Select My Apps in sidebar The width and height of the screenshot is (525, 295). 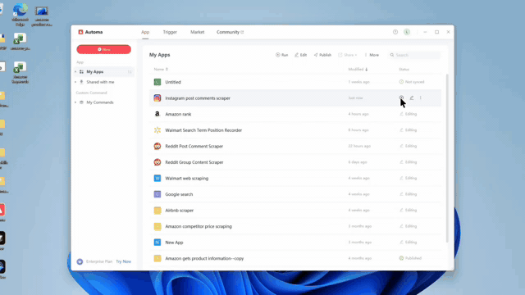coord(104,72)
